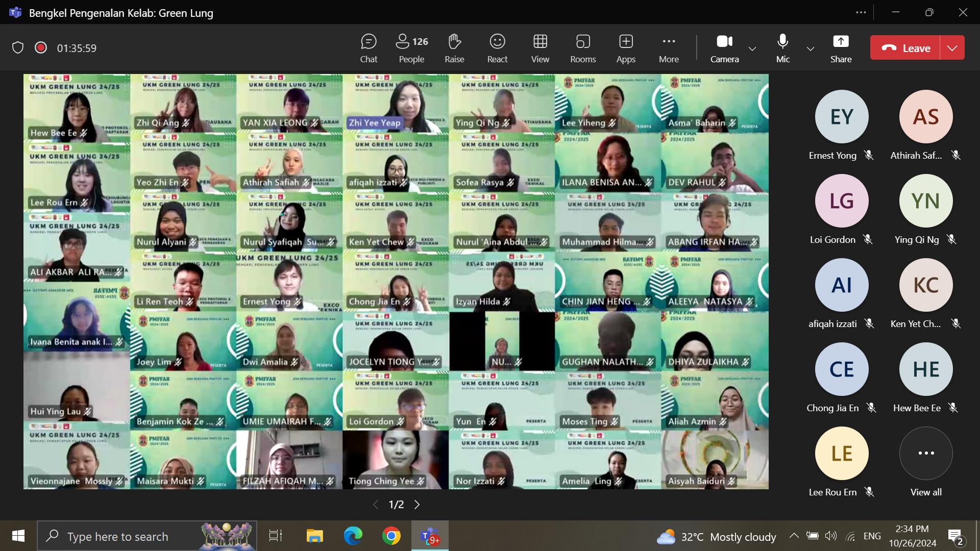This screenshot has height=551, width=980.
Task: Go to next page of video gallery
Action: tap(417, 505)
